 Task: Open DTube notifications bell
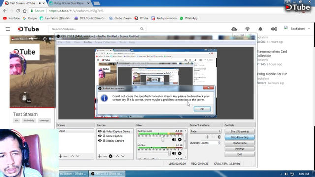[260, 29]
